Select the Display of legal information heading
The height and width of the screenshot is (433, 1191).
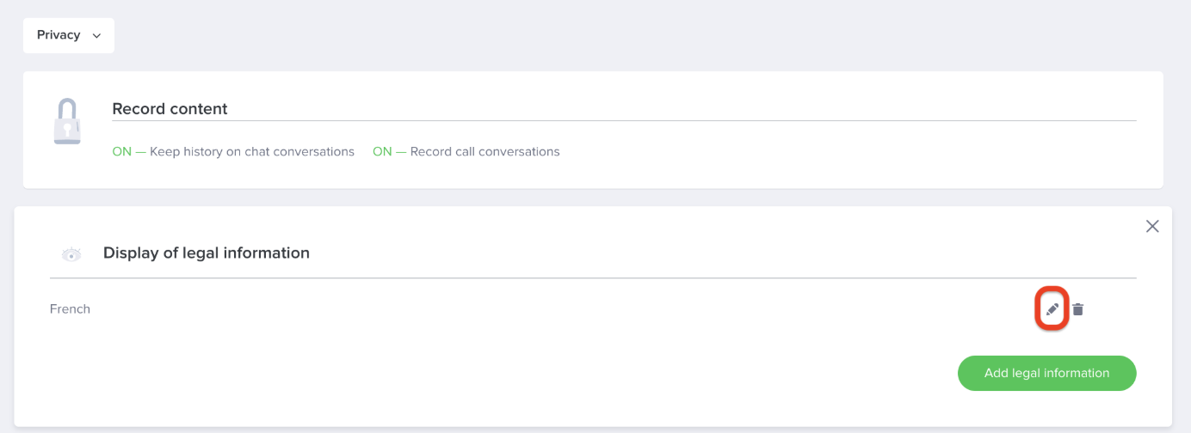tap(207, 253)
